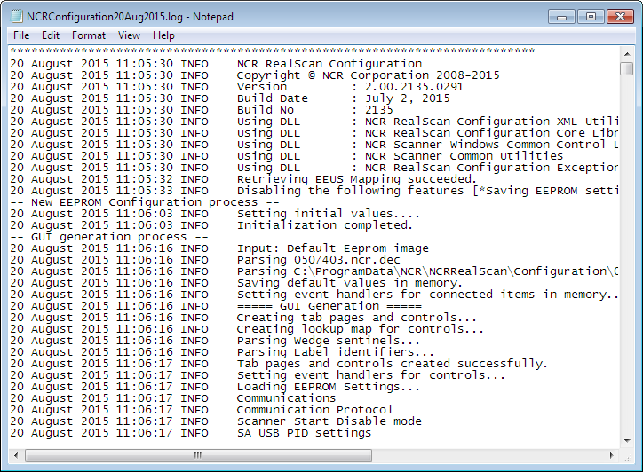Click 'SA USB PID settings' line
The image size is (643, 472).
click(x=304, y=433)
